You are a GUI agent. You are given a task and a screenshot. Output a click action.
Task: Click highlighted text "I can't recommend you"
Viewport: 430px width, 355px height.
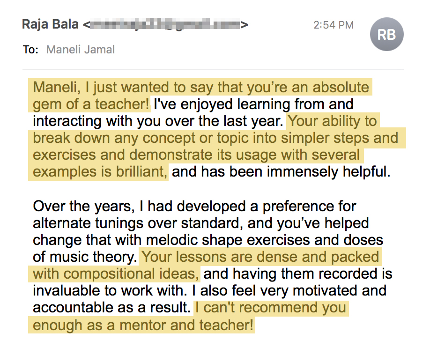pyautogui.click(x=271, y=308)
